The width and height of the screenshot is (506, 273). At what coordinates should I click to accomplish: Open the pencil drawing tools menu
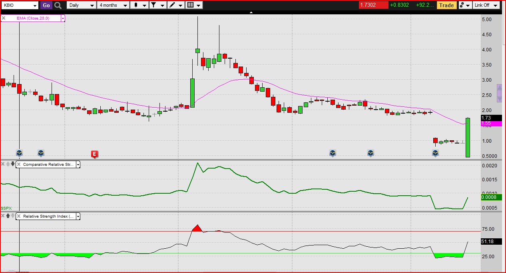click(175, 5)
